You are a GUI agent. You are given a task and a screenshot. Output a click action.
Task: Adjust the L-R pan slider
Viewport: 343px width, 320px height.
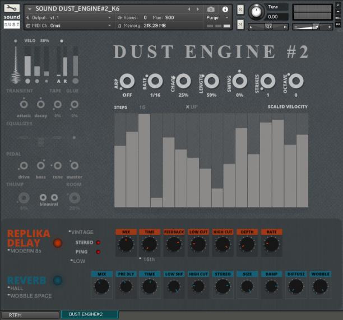[268, 27]
